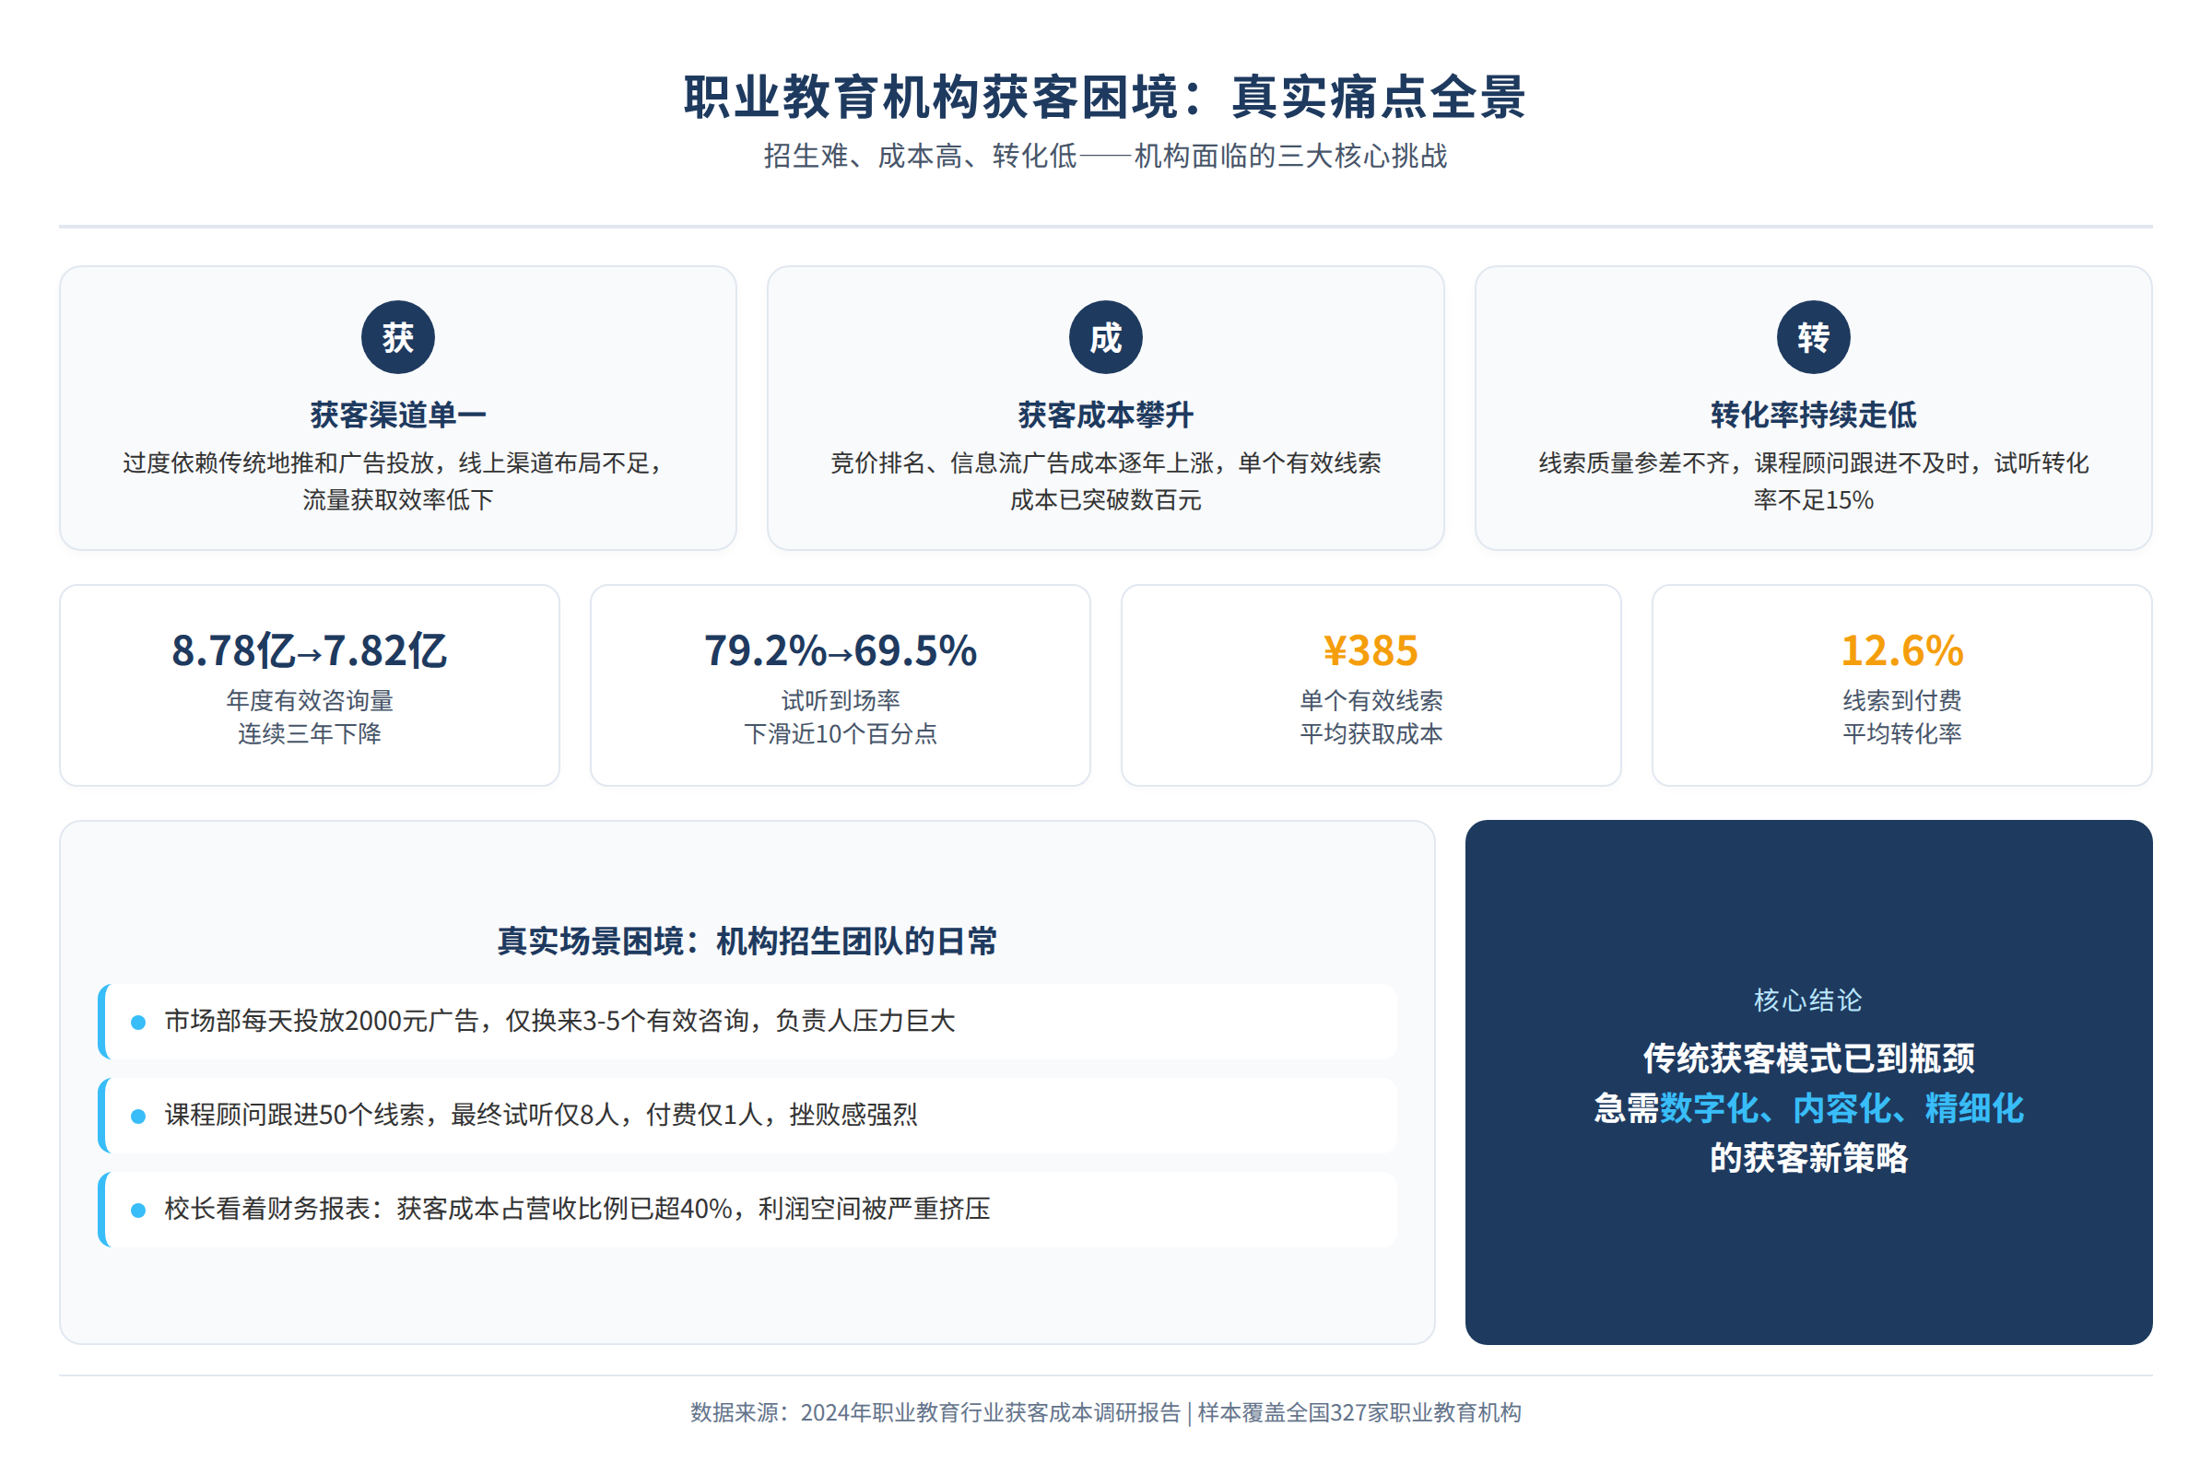Click the circular 成 icon
The height and width of the screenshot is (1474, 2212).
[1106, 336]
